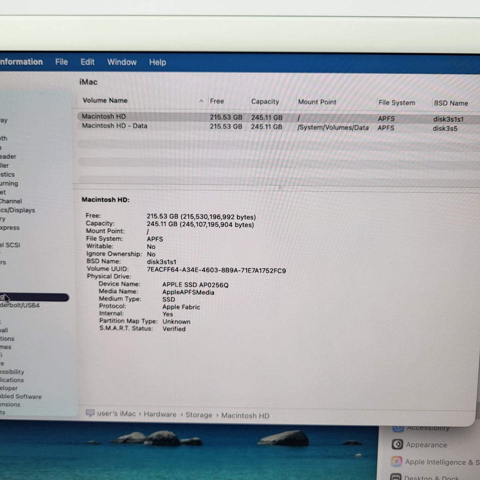This screenshot has width=480, height=480.
Task: Open the Window menu
Action: point(122,62)
